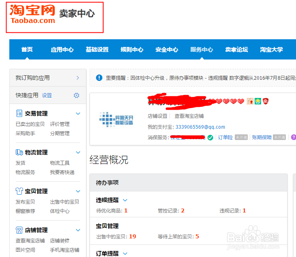Click 出售中的宝贝 count 19
Image resolution: width=296 pixels, height=257 pixels.
[133, 236]
